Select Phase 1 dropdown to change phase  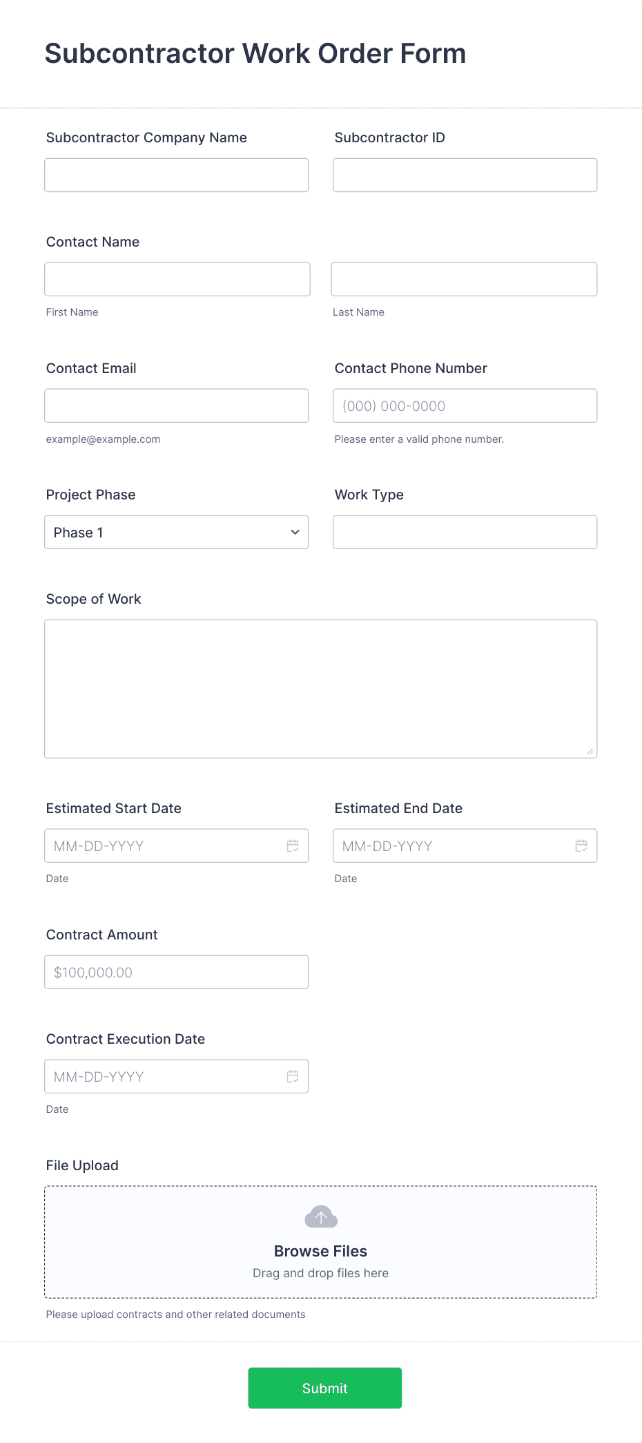[x=176, y=532]
